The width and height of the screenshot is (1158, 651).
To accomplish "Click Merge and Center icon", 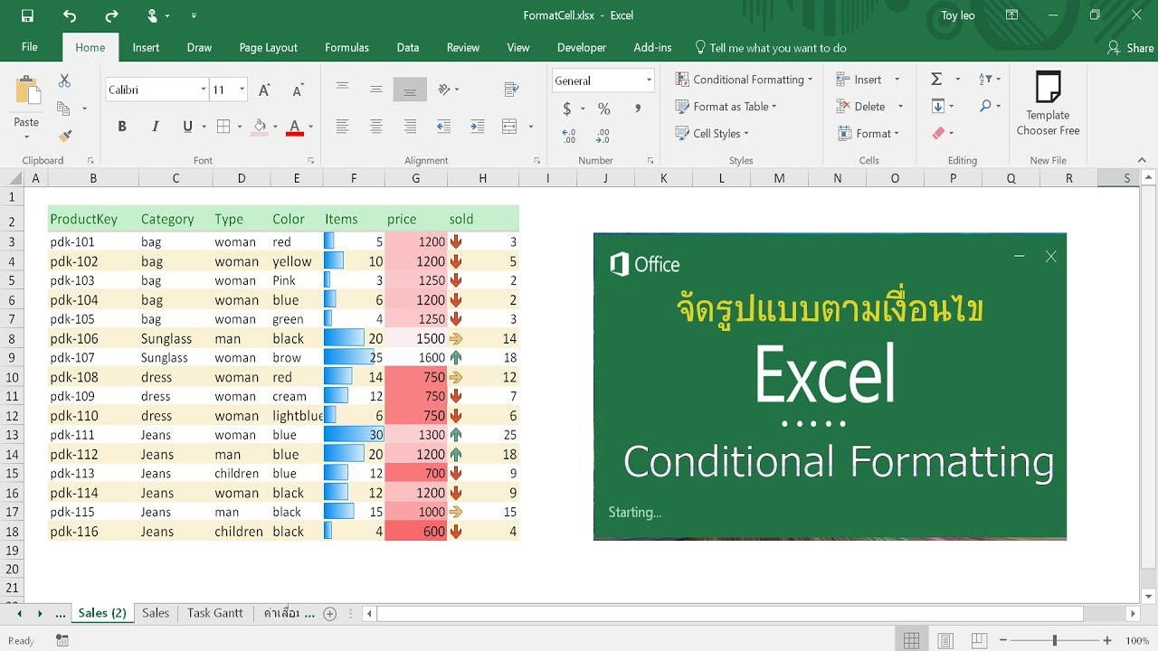I will coord(509,127).
